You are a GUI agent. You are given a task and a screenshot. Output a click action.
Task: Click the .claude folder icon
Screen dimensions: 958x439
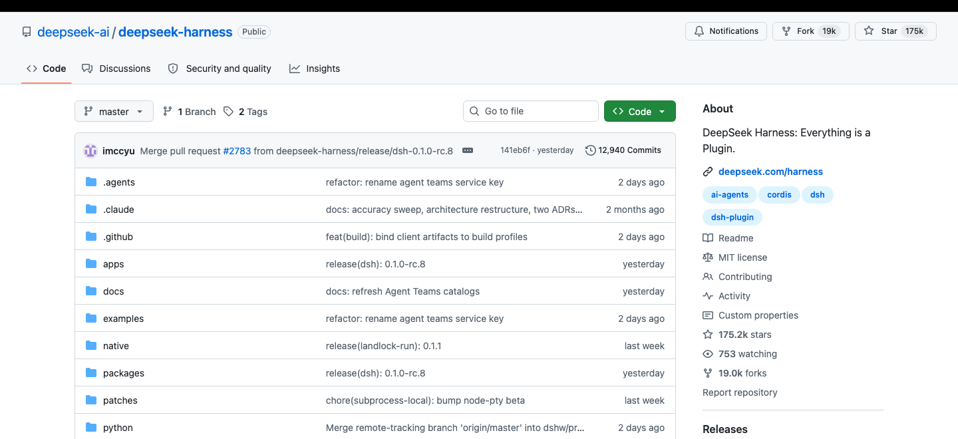click(x=91, y=210)
